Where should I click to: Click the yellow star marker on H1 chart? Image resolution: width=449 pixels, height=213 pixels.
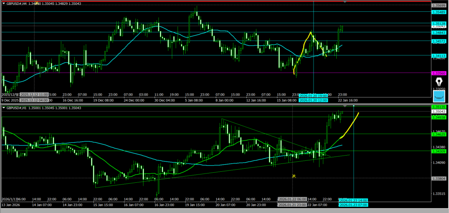tap(294, 176)
